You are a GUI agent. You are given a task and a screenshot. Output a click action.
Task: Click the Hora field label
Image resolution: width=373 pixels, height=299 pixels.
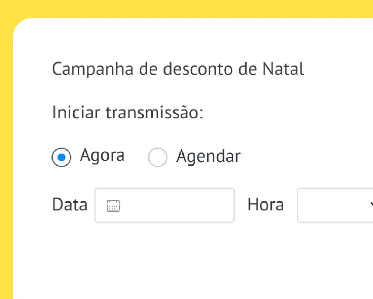pyautogui.click(x=266, y=205)
